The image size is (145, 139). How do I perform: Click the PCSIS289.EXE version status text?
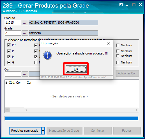click(x=74, y=78)
